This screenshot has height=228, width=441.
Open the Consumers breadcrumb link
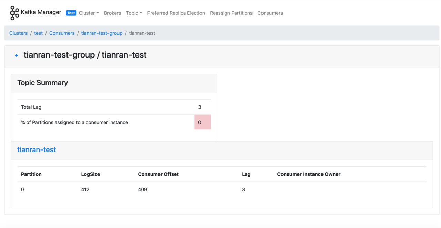[x=62, y=33]
